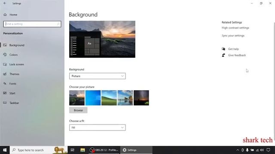The width and height of the screenshot is (275, 154).
Task: Click the Lock screen icon in sidebar
Action: tap(5, 64)
